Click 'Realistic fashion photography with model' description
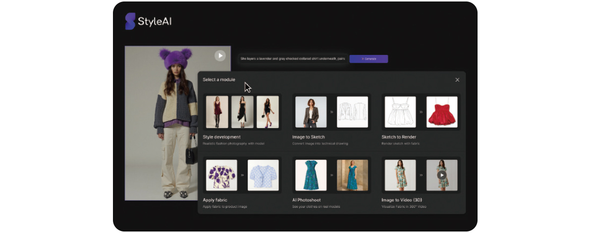 pos(234,144)
